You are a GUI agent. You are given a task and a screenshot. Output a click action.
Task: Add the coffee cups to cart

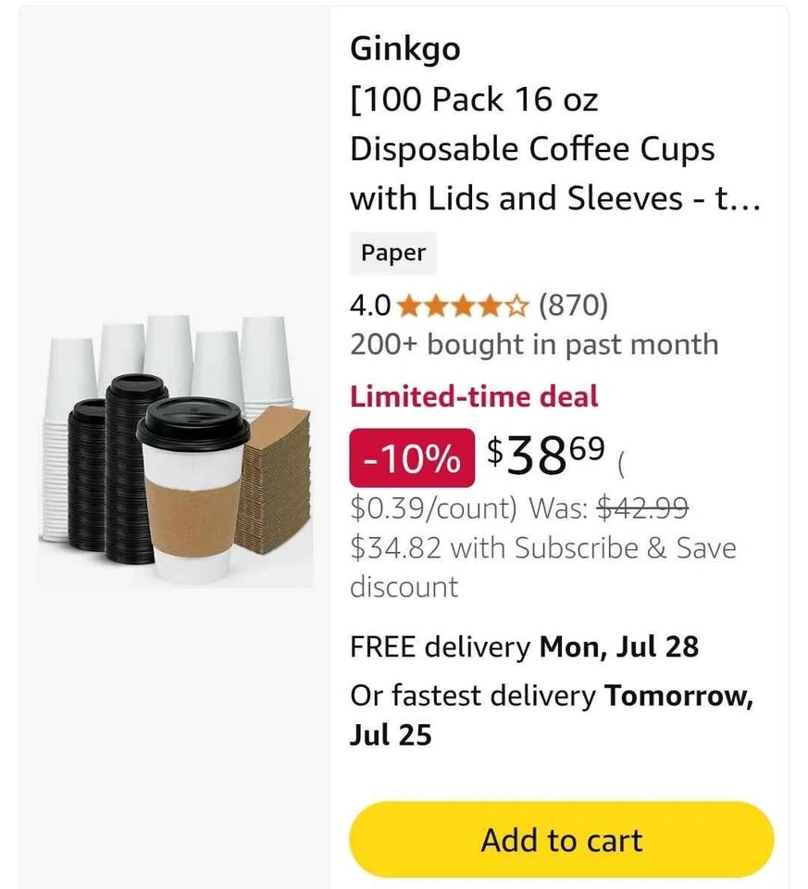pyautogui.click(x=562, y=840)
